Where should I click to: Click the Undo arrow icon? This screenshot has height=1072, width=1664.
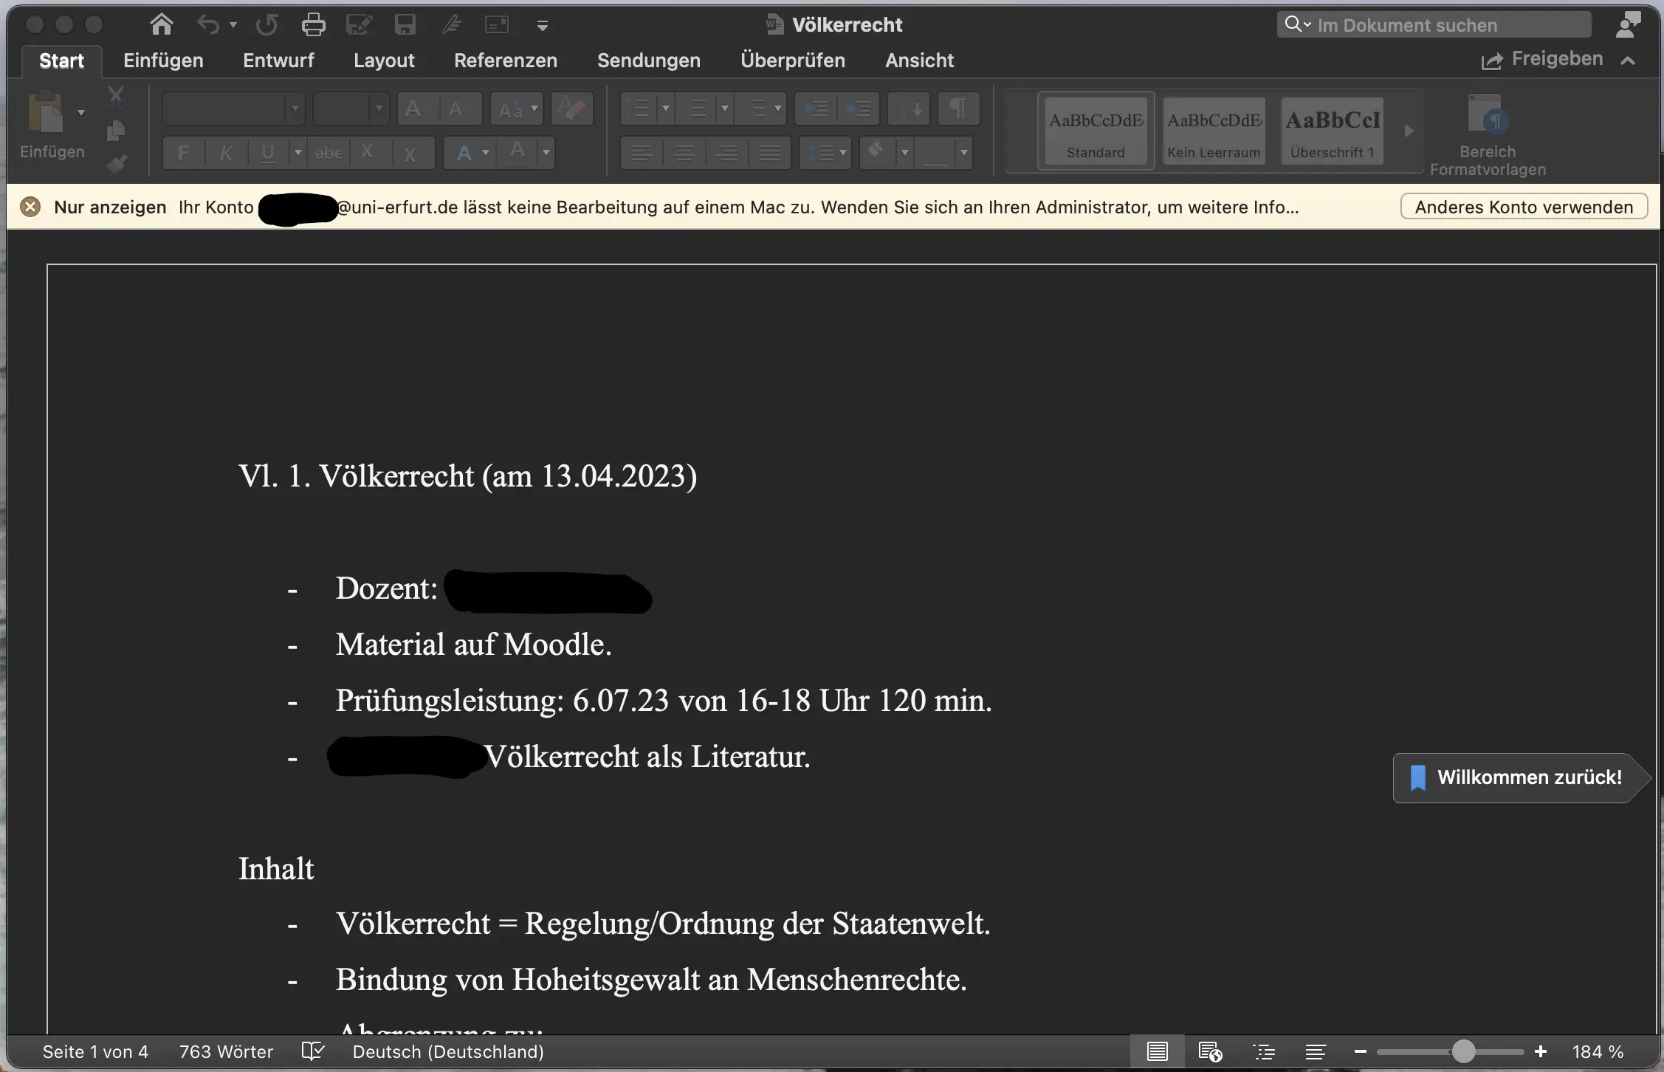click(x=207, y=24)
